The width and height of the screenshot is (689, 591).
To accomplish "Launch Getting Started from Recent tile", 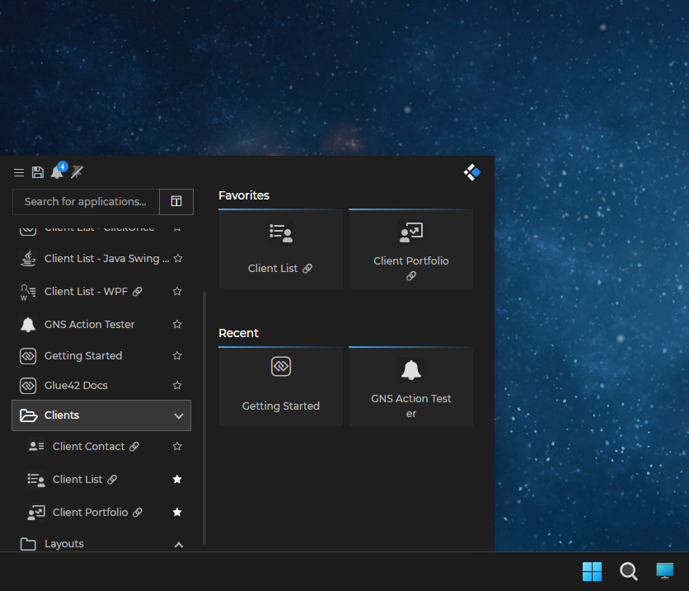I will pyautogui.click(x=280, y=386).
